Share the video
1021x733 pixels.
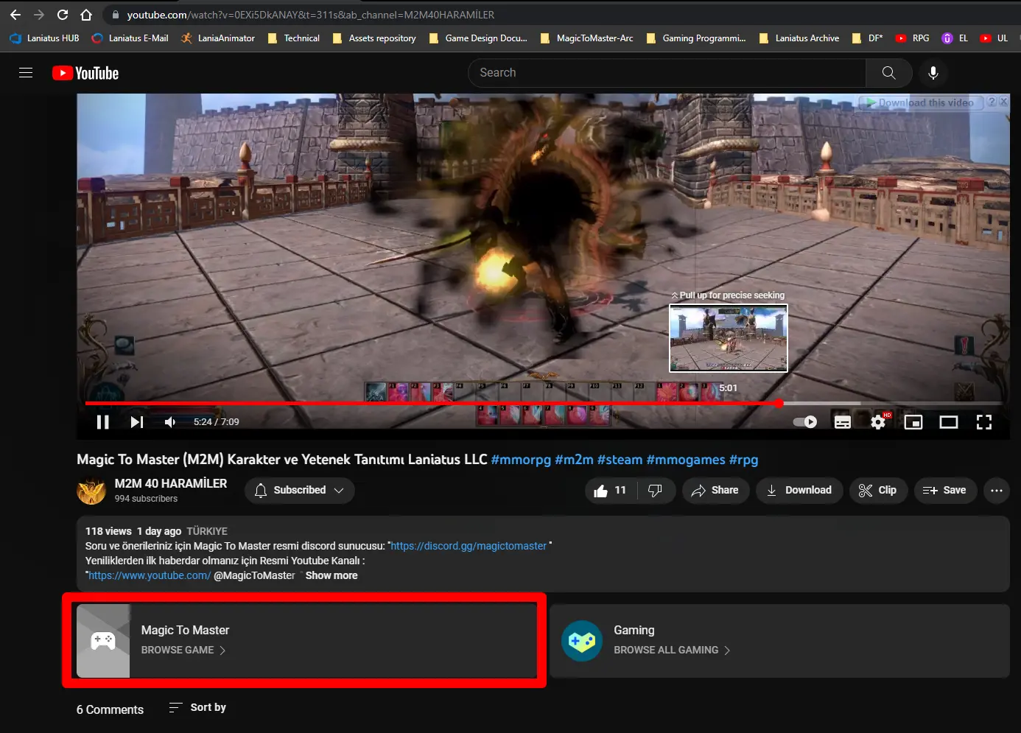point(715,491)
